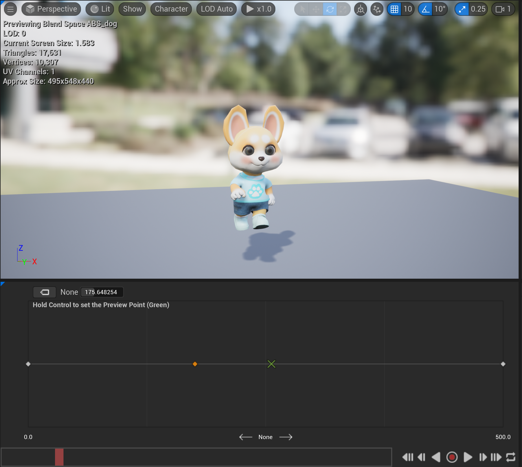Click the select mode arrow tool

pyautogui.click(x=302, y=9)
